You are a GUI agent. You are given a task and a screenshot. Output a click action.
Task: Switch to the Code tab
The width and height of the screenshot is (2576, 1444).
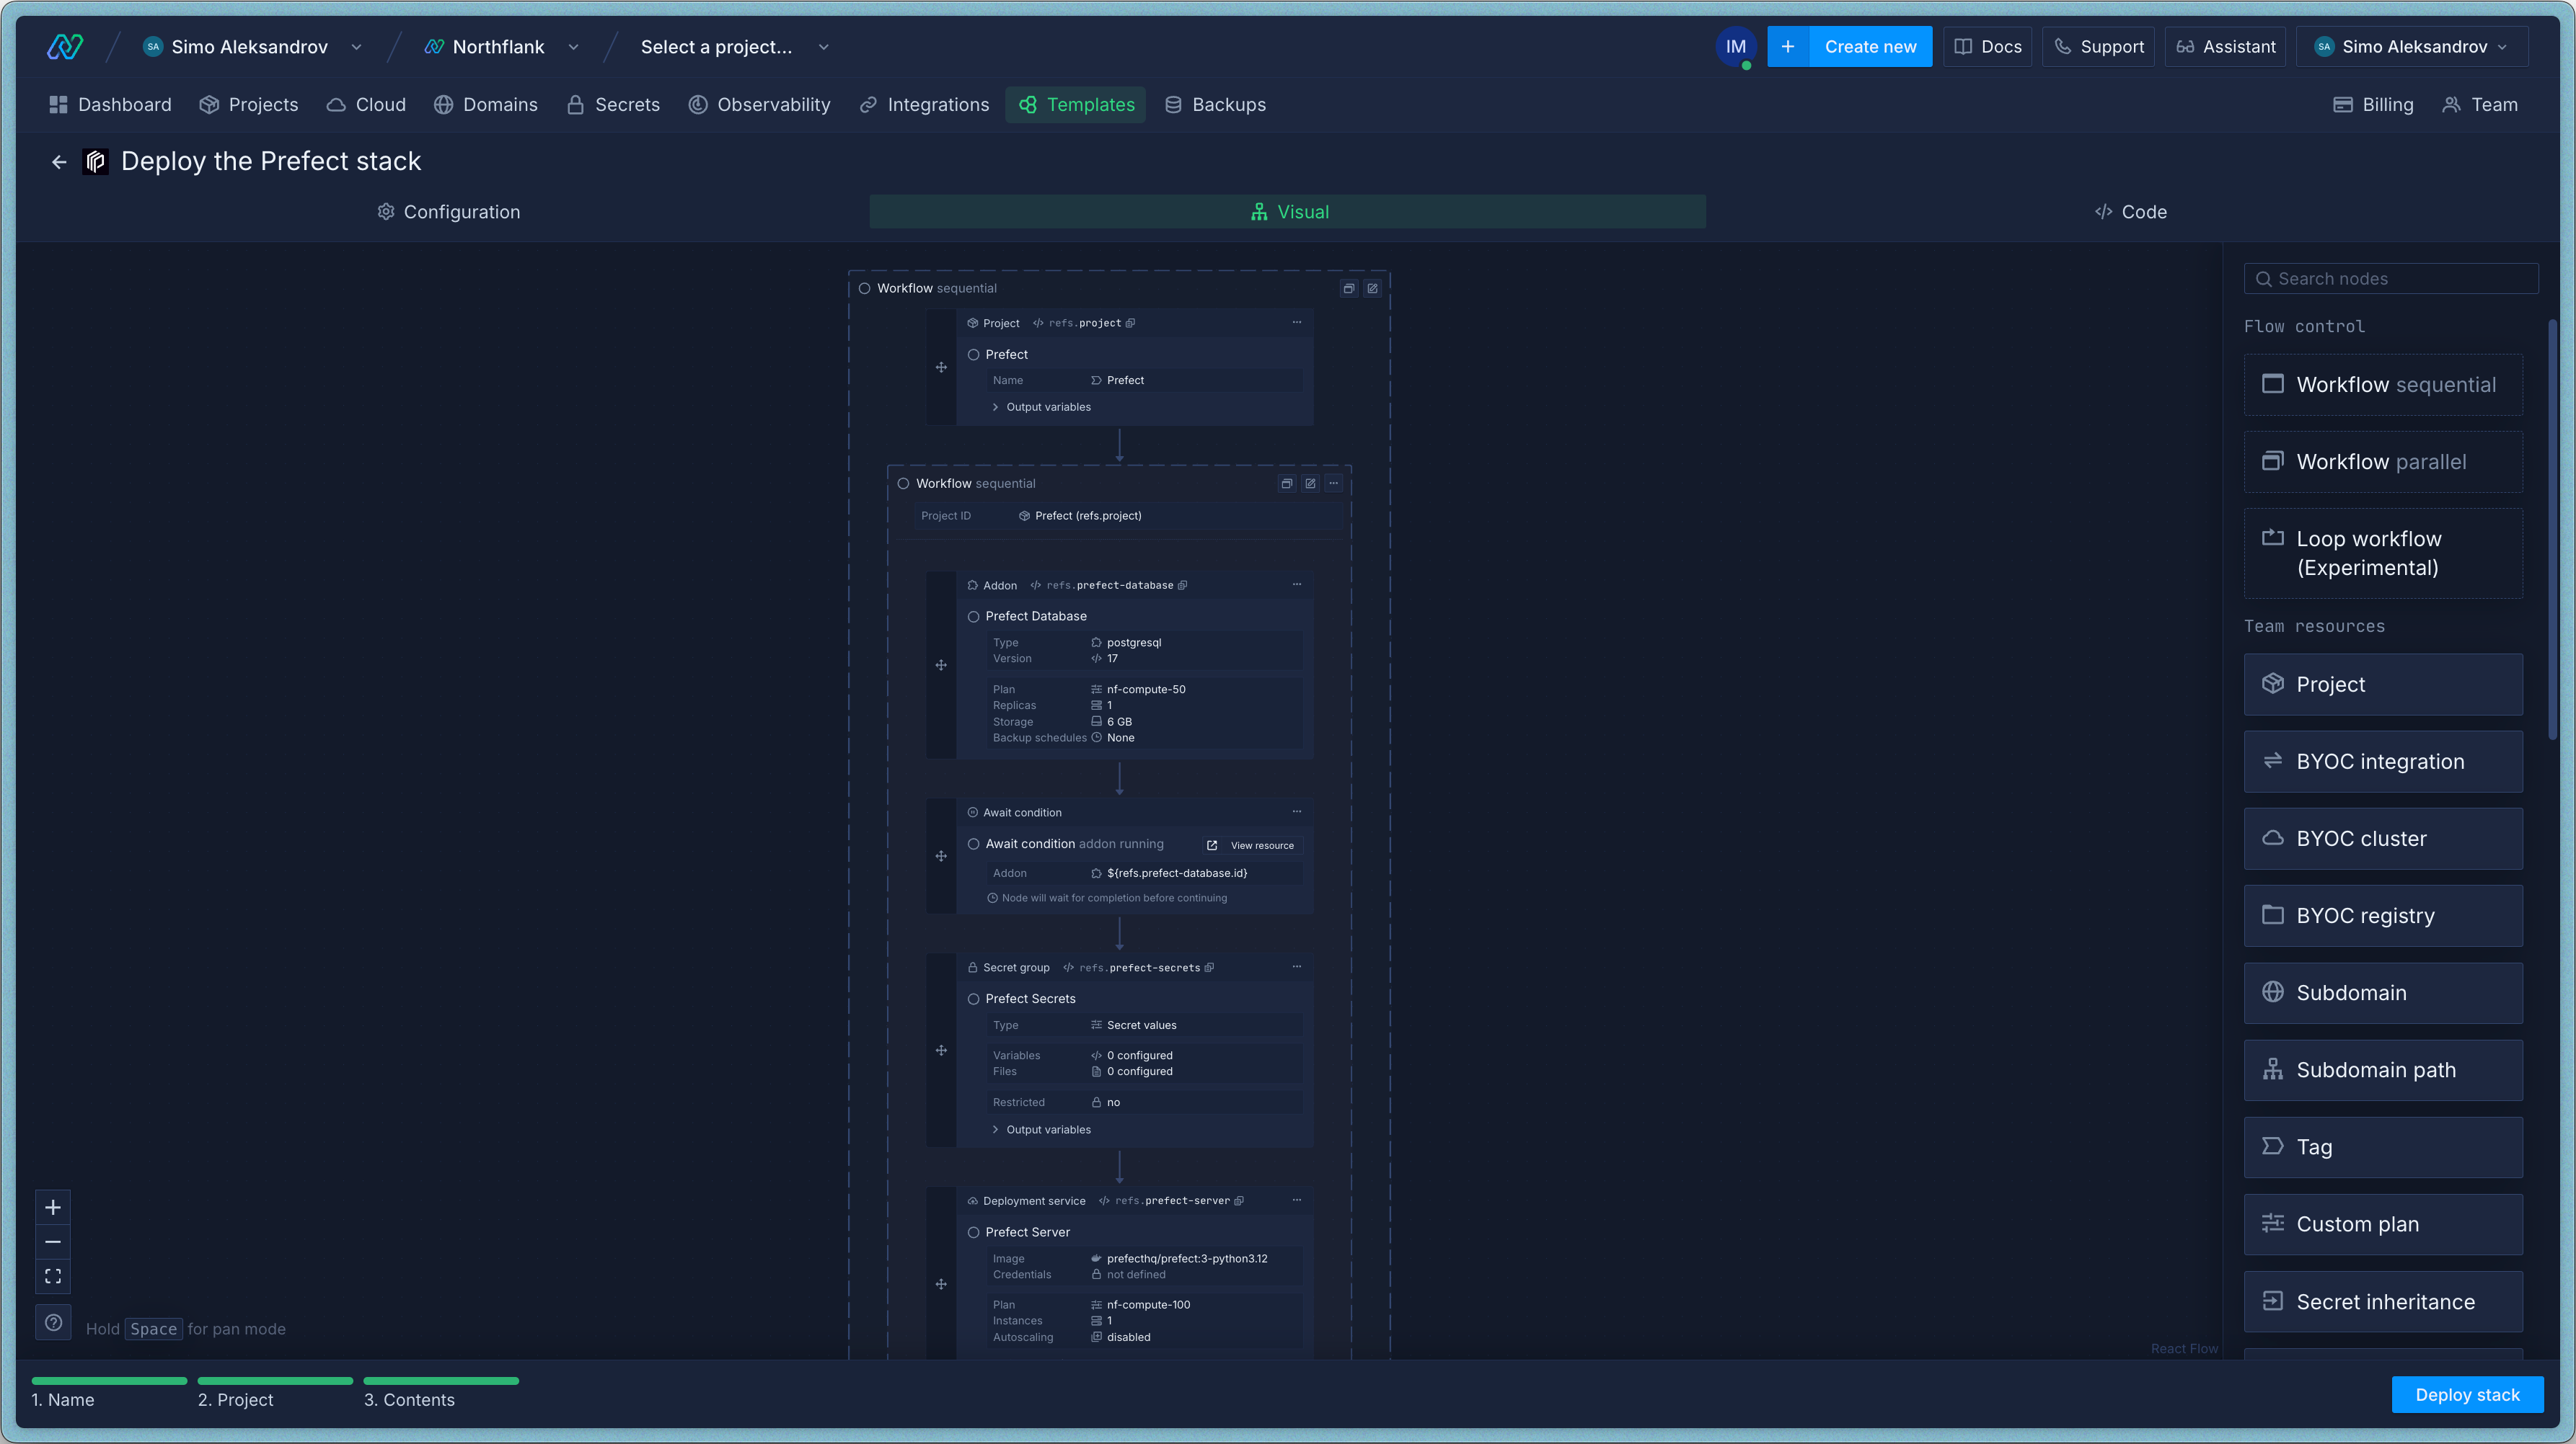2130,212
